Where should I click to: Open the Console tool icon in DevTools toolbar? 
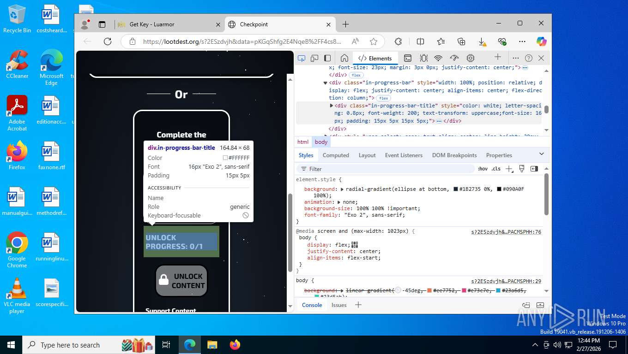pos(408,58)
